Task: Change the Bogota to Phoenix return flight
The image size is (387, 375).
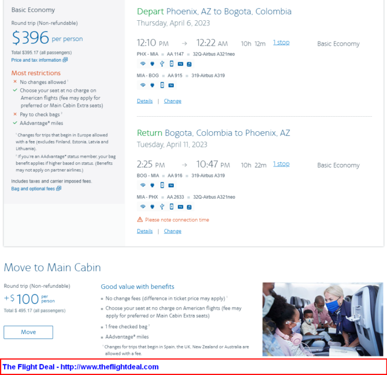Action: point(173,231)
